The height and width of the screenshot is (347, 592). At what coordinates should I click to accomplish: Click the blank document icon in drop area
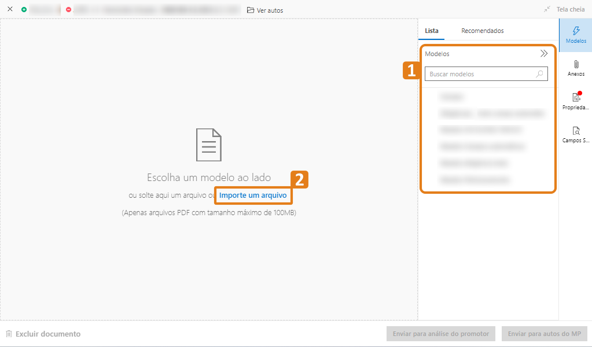click(208, 145)
